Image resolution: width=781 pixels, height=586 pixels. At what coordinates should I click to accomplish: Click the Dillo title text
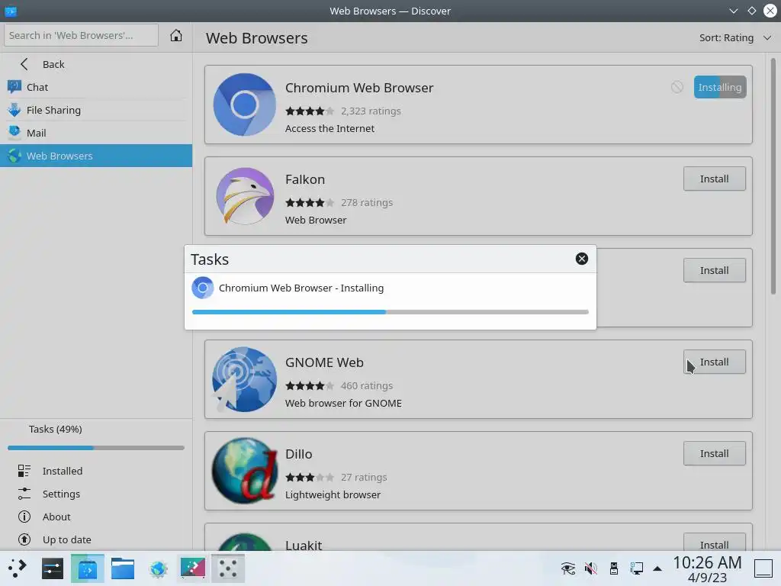[298, 454]
